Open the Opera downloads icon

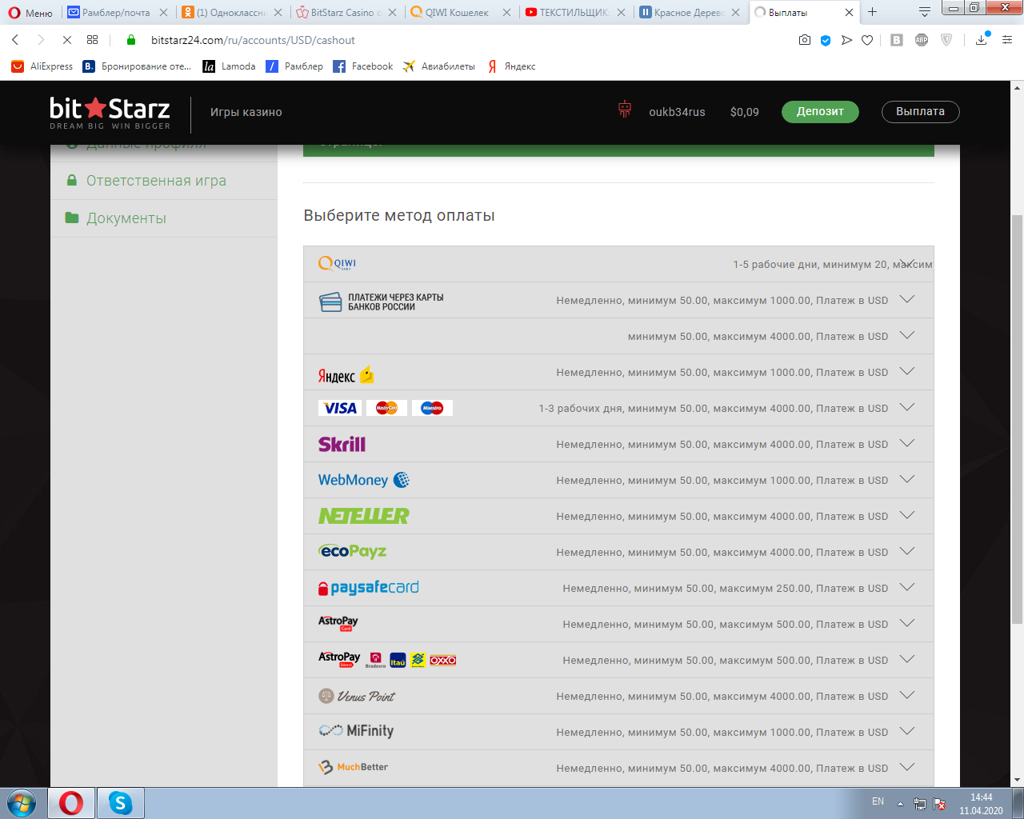pos(982,40)
